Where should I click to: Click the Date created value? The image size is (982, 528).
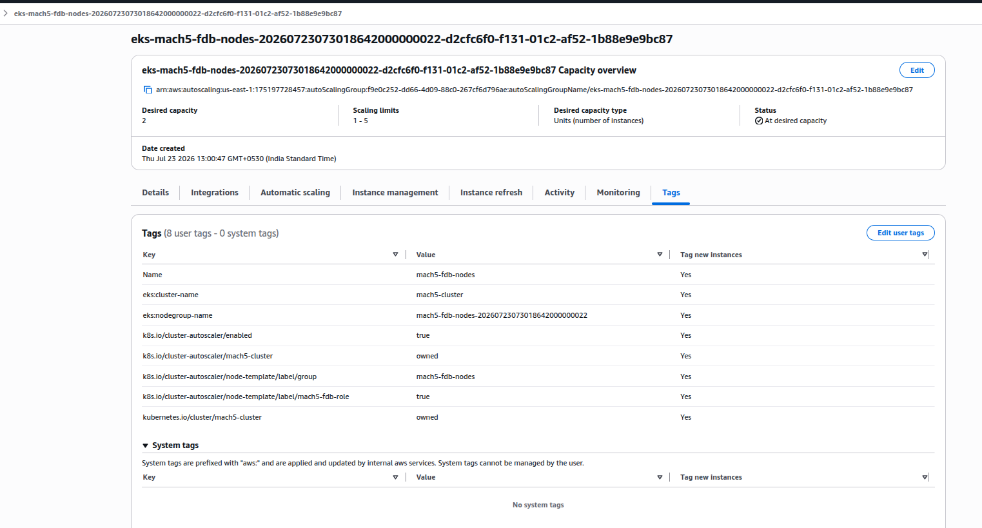click(239, 159)
